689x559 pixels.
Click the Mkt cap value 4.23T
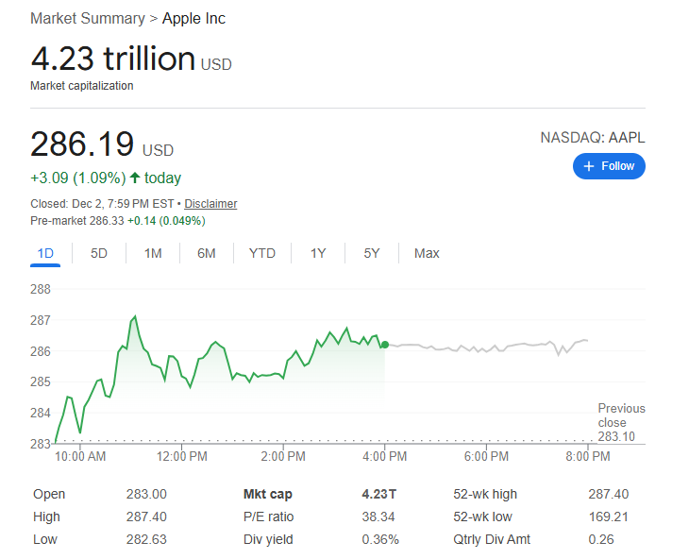tap(379, 494)
